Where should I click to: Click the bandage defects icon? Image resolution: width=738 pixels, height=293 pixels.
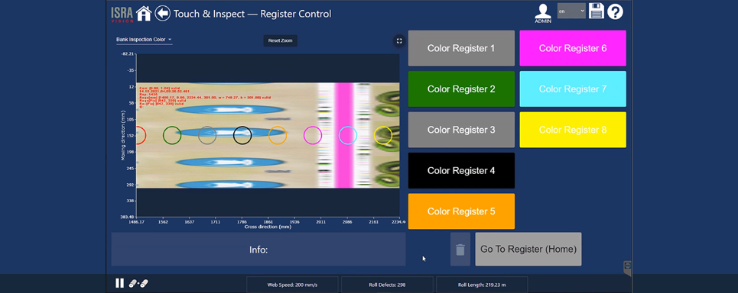pyautogui.click(x=138, y=283)
